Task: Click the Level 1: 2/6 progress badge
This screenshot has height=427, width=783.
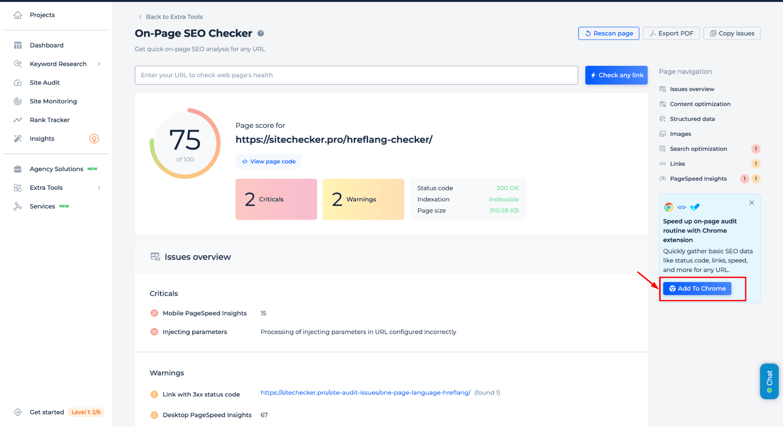Action: [86, 412]
